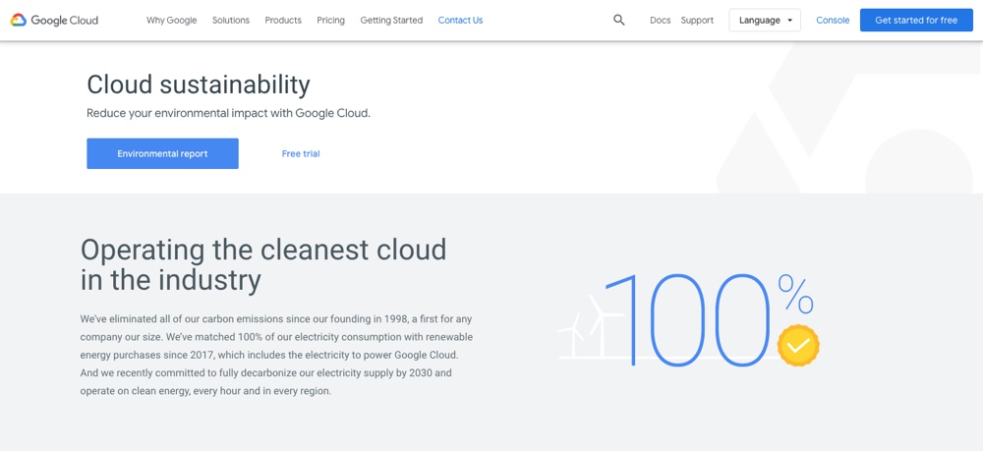Click the Google Cloud logo
The width and height of the screenshot is (983, 451).
pos(54,20)
